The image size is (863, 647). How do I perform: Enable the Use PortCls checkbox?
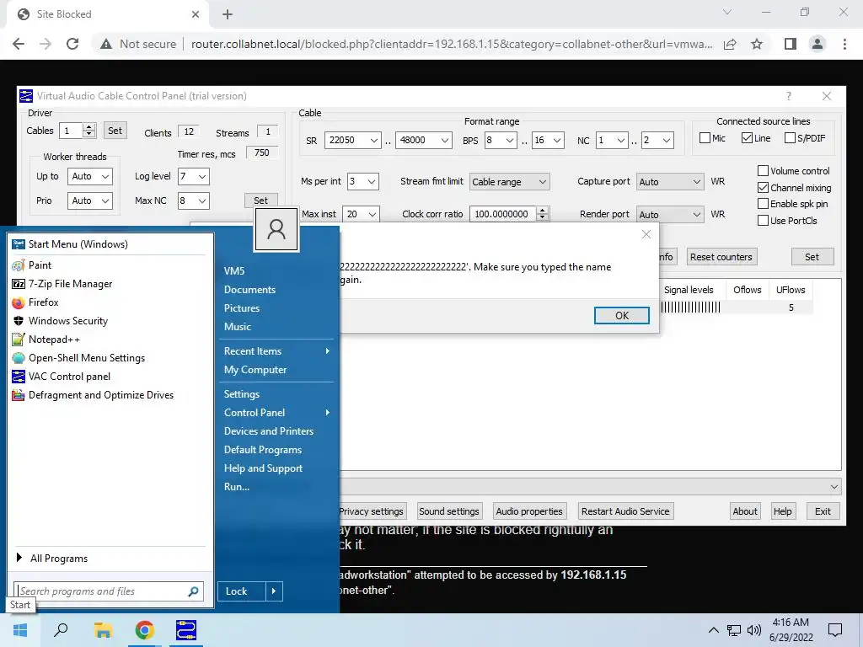763,221
